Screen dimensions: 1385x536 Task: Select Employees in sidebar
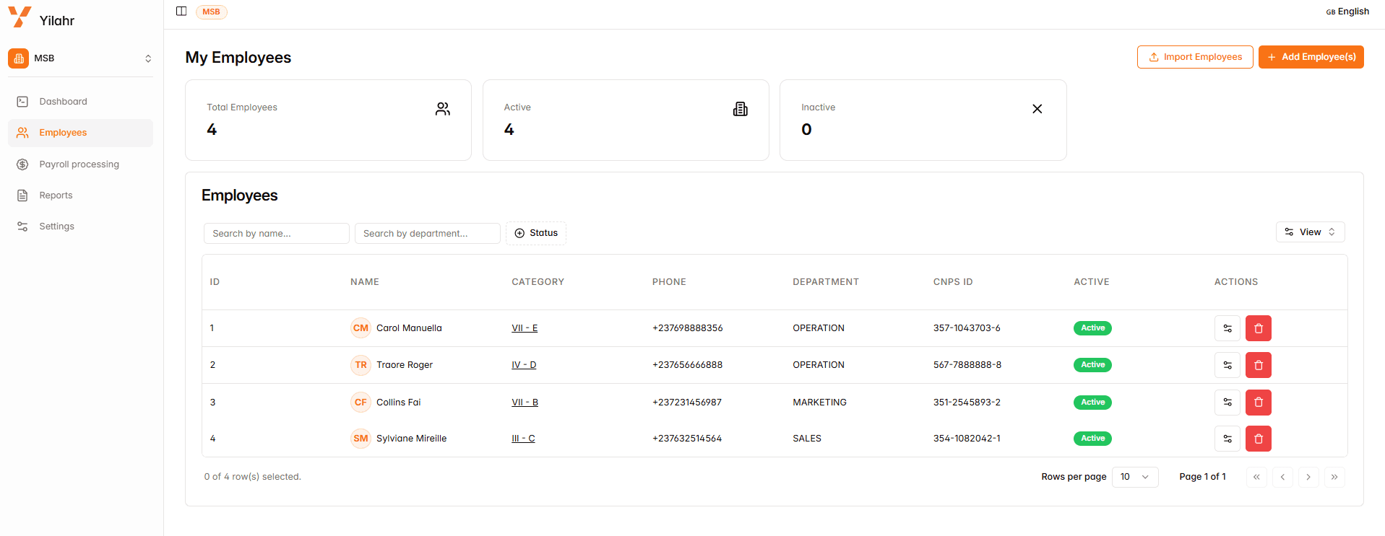point(80,133)
